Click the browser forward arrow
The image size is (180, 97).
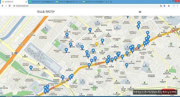click(6, 6)
